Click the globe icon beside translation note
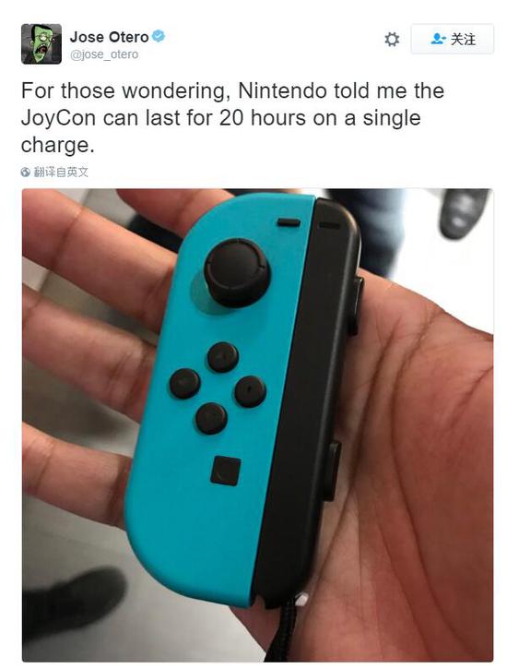507x669 pixels. click(26, 172)
